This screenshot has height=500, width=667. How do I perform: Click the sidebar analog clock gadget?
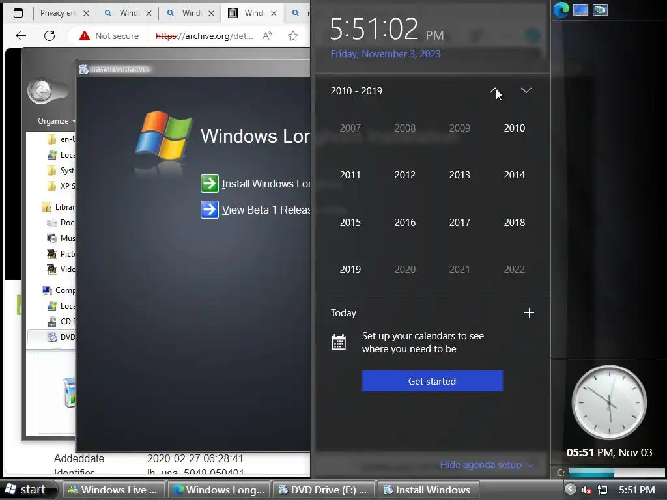pos(609,402)
